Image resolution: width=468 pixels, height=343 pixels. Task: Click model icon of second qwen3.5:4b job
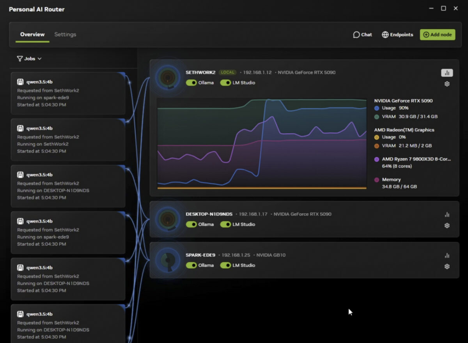click(x=20, y=128)
